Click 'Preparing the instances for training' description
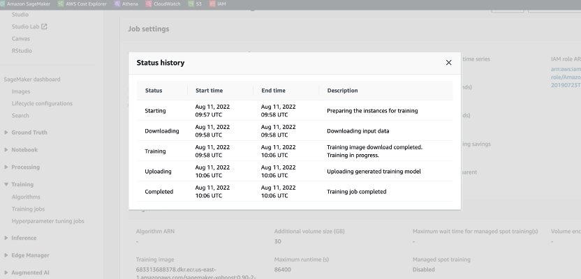Screen dimensions: 581x279 [x=372, y=111]
